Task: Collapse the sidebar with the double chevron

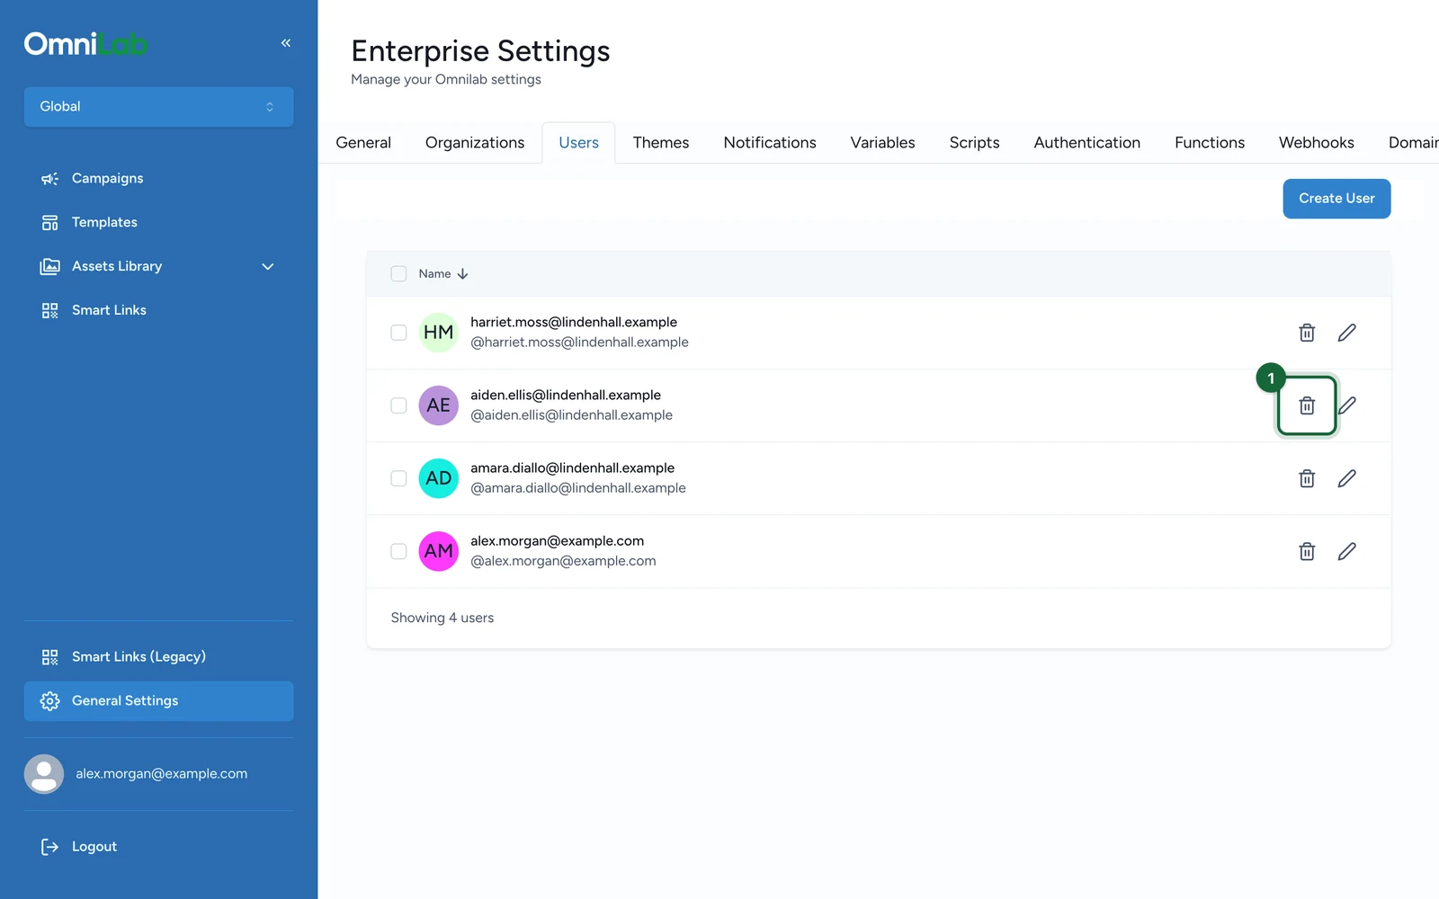Action: [x=286, y=43]
